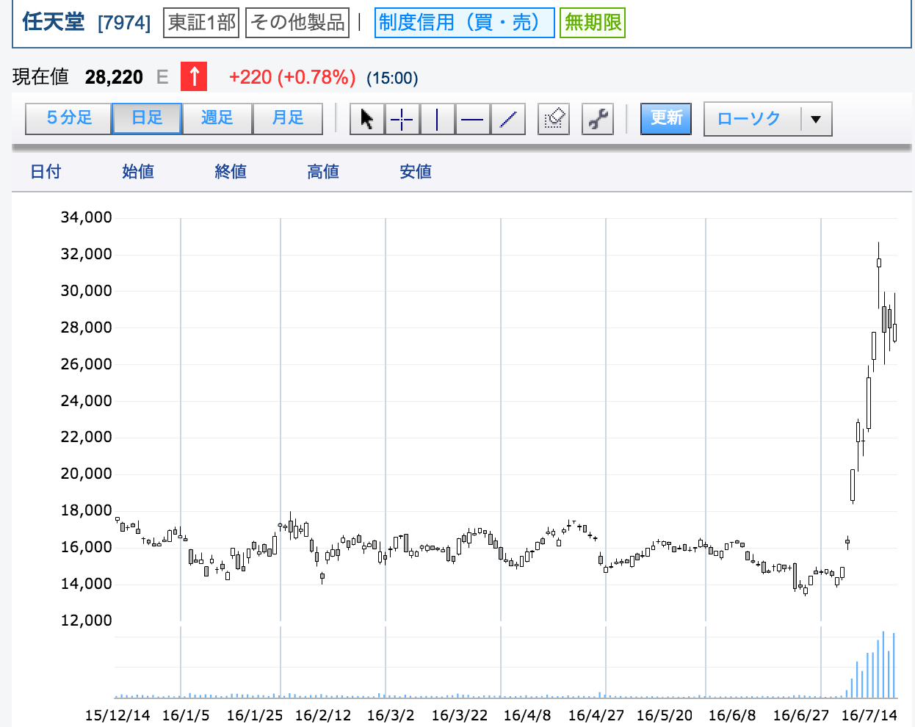Switch to 5分足 chart interval
Screen dimensions: 915x727
coord(69,118)
